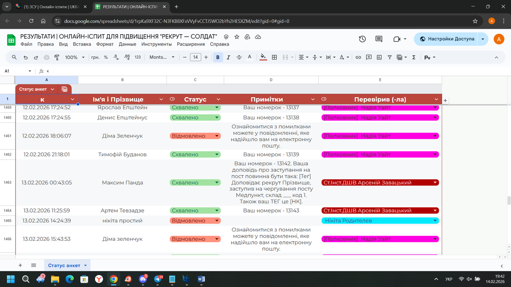Screen dimensions: 511x287
Task: Open the Вставка menu
Action: 82,44
